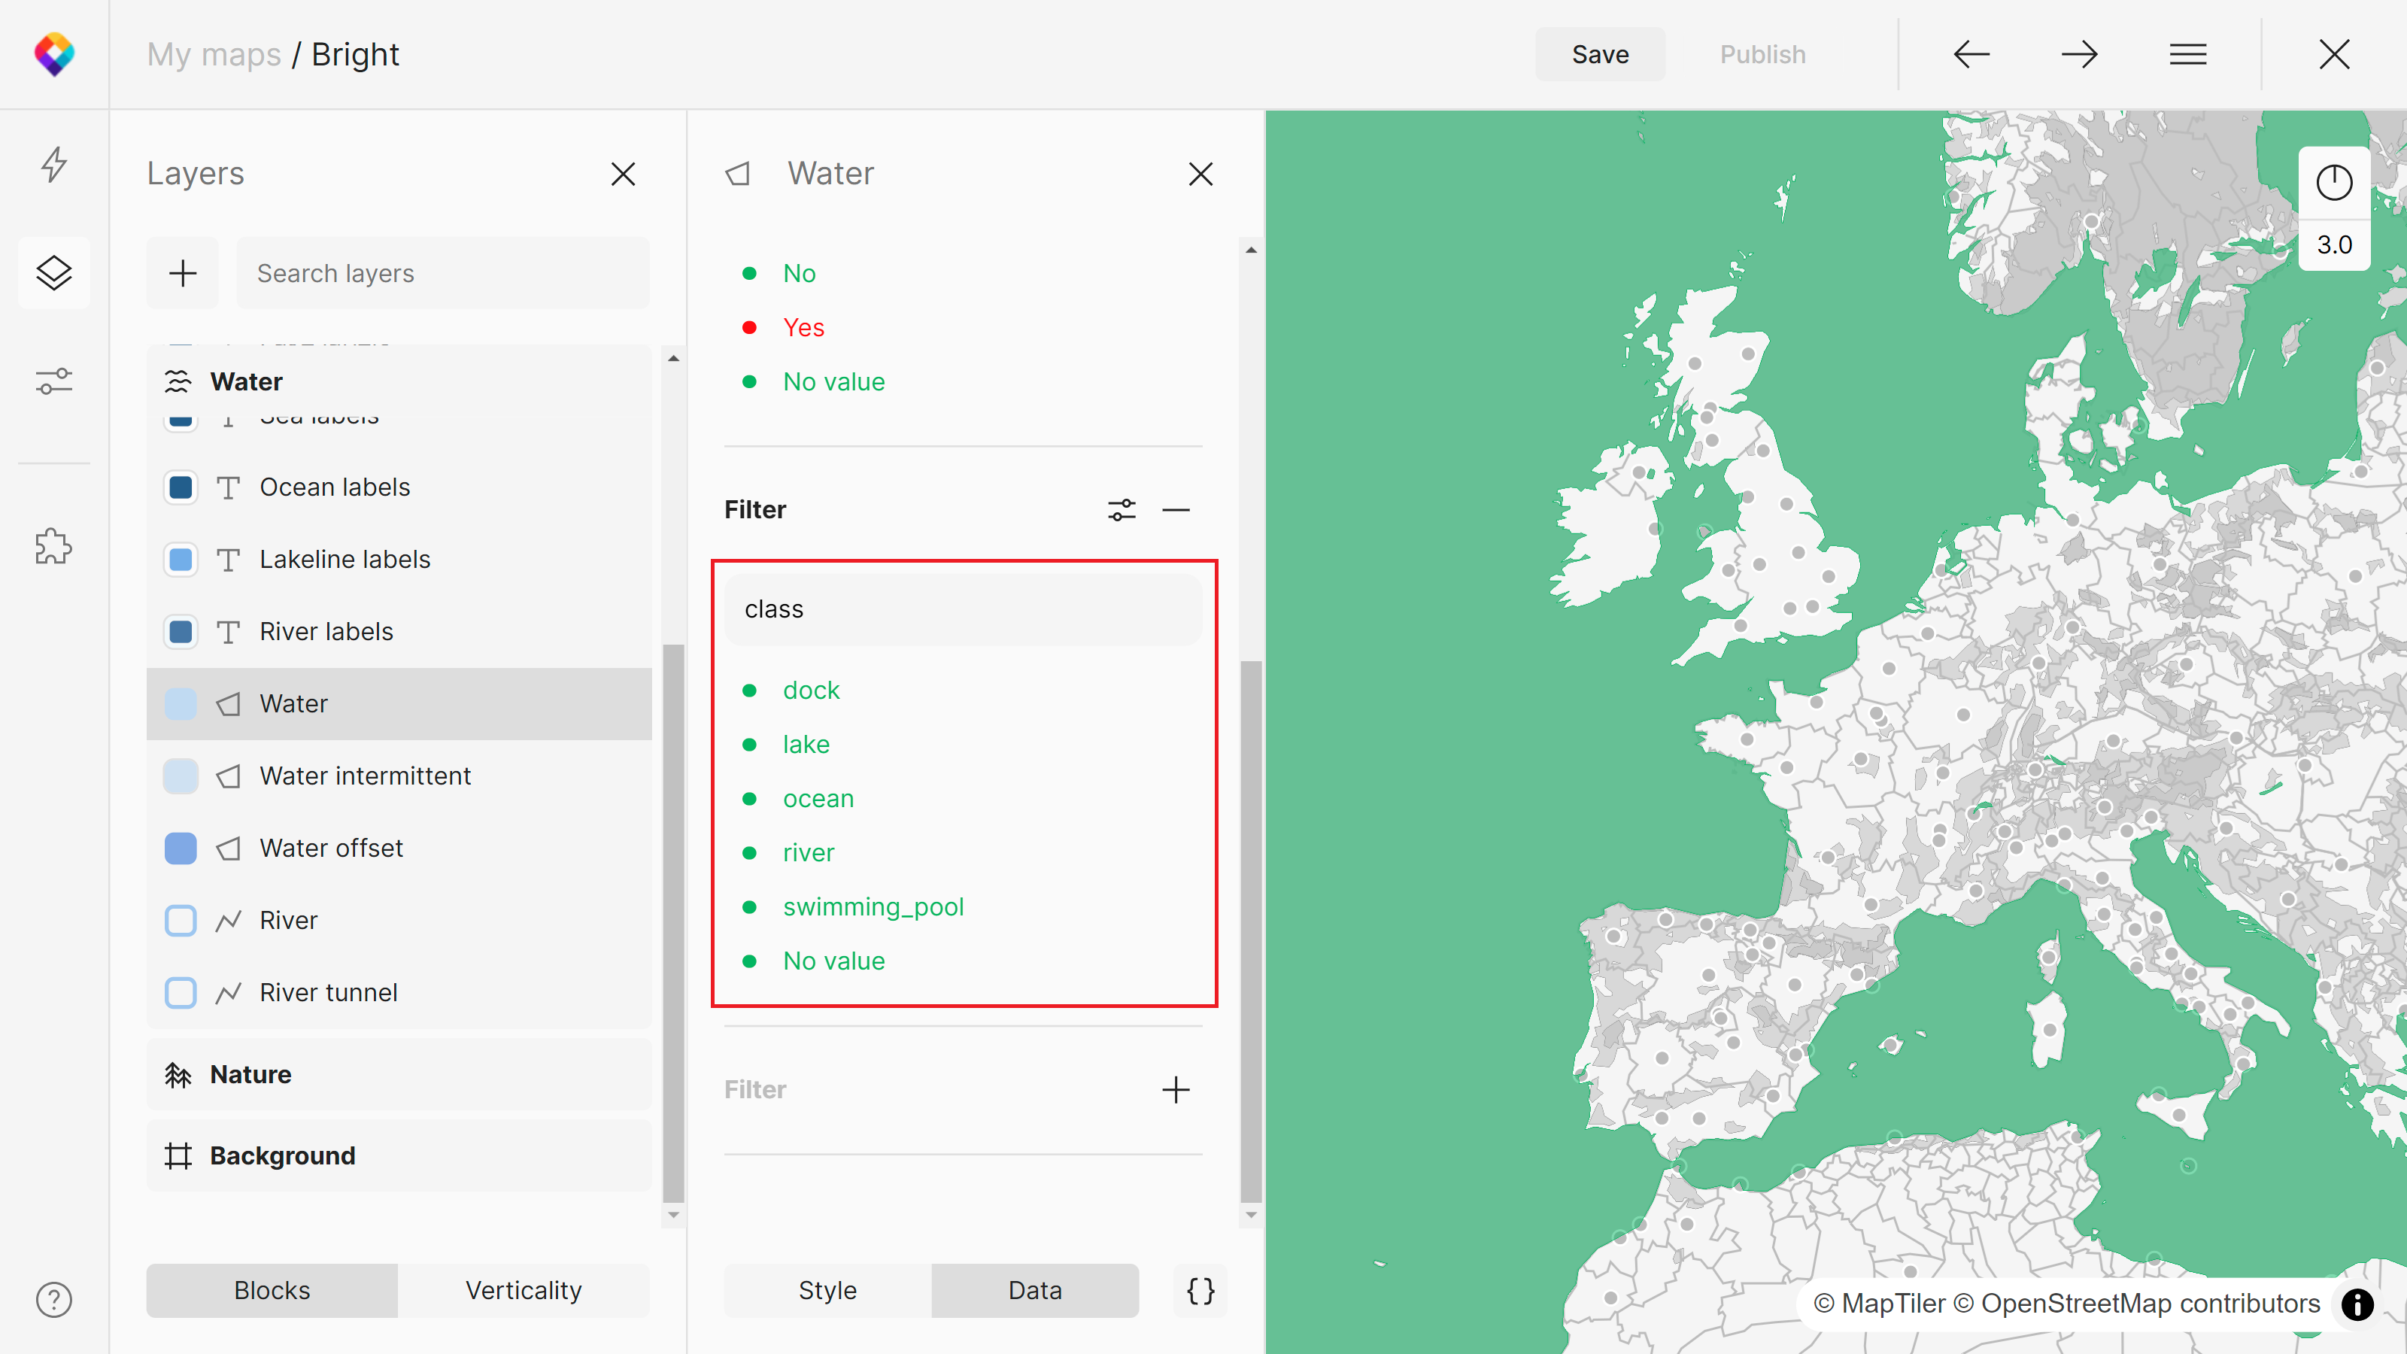Toggle the 'Yes' filter value

click(803, 327)
